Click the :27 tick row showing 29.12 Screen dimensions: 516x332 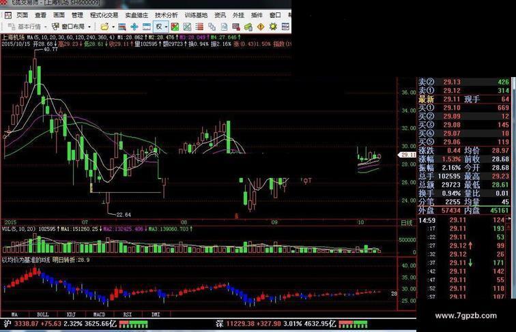click(x=461, y=245)
